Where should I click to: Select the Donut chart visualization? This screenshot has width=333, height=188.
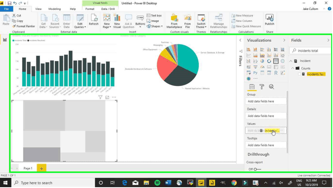point(269,61)
